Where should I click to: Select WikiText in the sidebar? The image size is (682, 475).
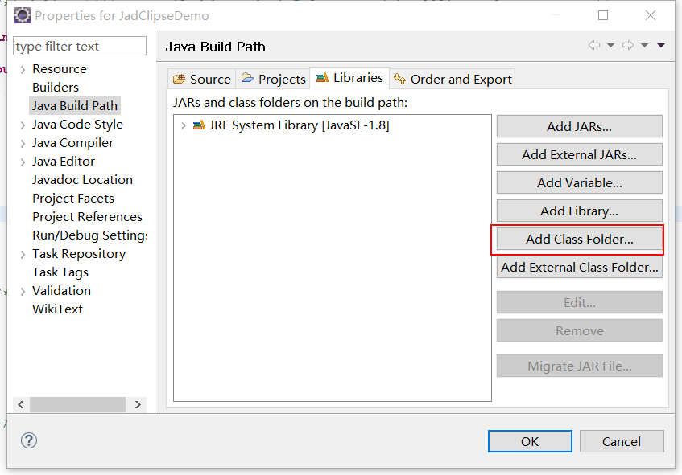57,309
